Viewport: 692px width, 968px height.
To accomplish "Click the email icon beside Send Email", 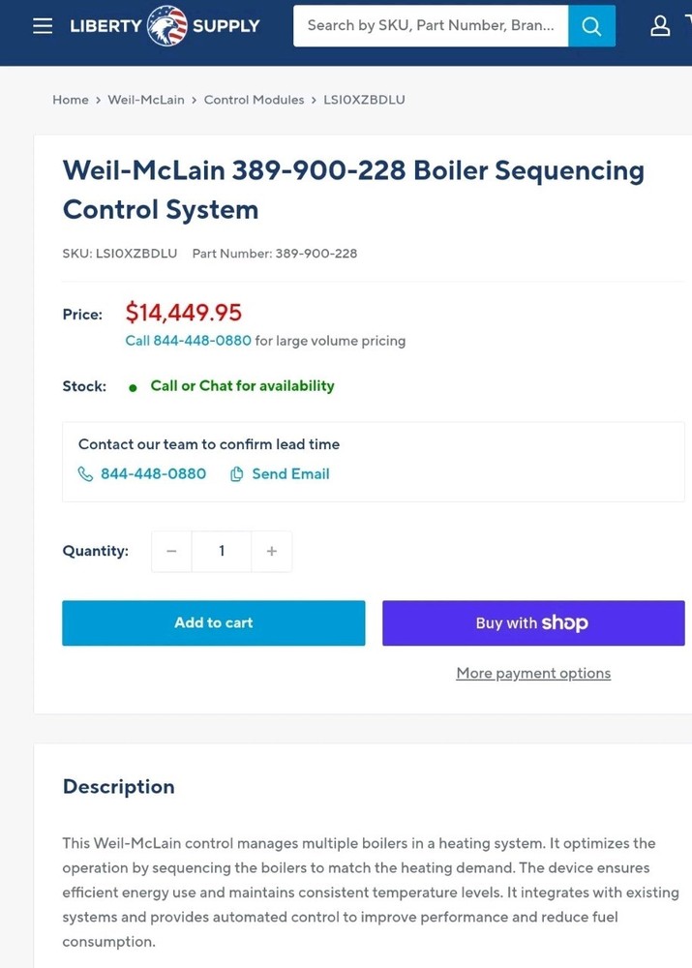I will 236,473.
